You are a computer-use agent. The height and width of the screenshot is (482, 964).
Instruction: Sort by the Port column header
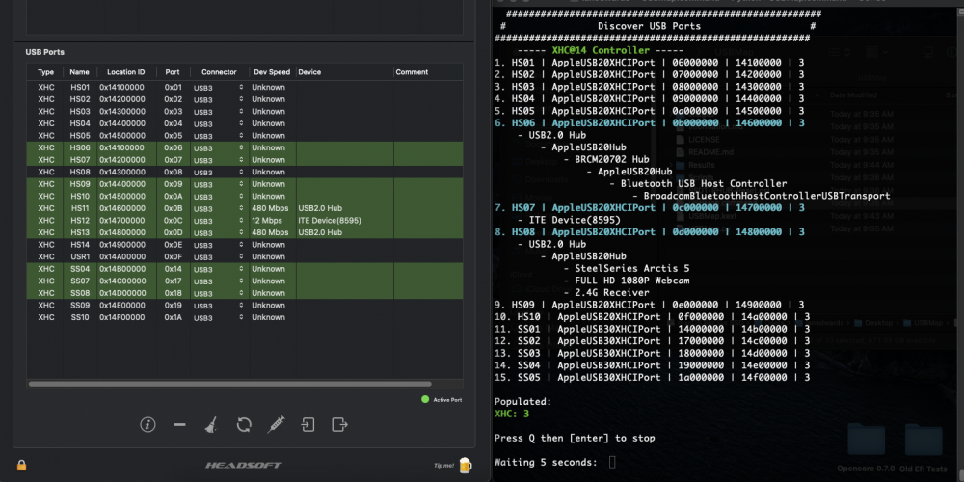pyautogui.click(x=173, y=72)
